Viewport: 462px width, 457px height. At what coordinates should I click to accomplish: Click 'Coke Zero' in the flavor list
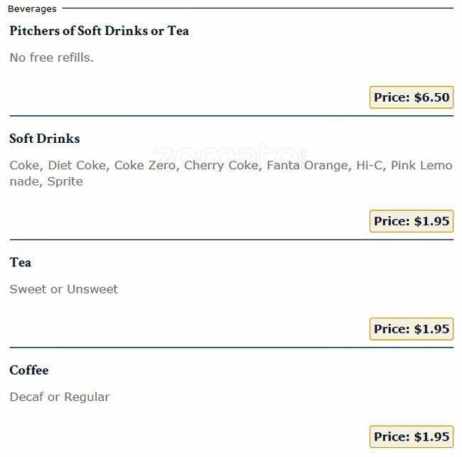pyautogui.click(x=145, y=166)
